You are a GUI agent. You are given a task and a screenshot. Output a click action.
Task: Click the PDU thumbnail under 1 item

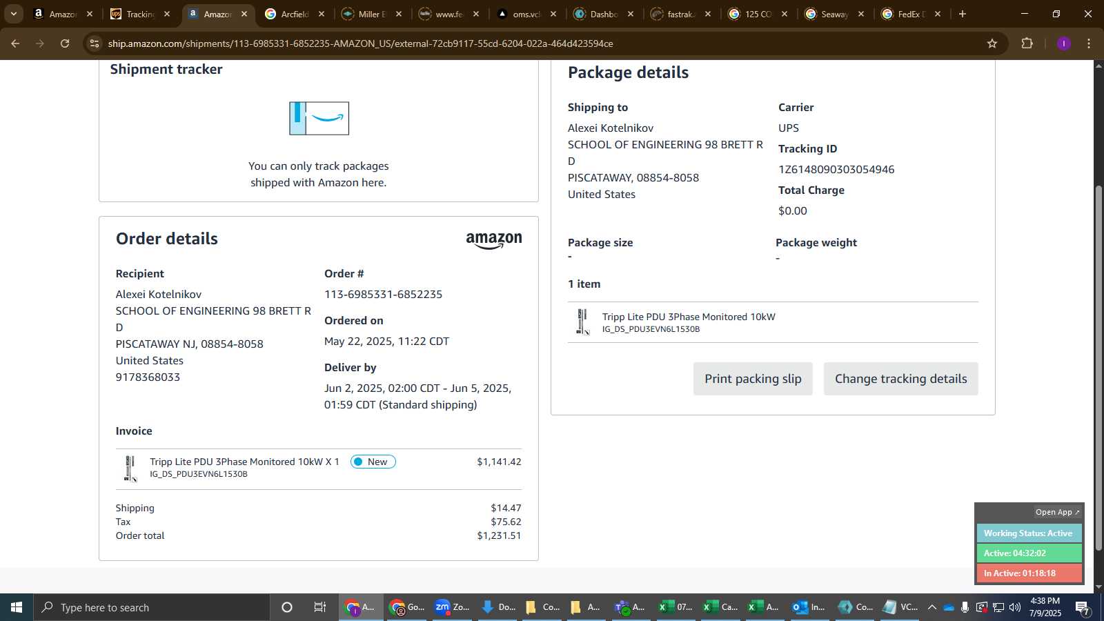point(583,322)
